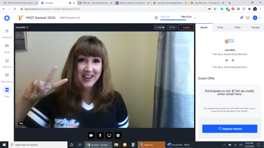Switch to JuicyAds usermanagement browser tab
This screenshot has height=148, width=264.
click(x=170, y=3)
